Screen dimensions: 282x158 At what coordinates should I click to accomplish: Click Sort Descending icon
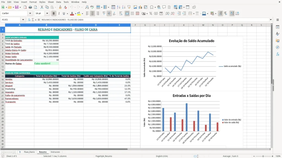click(x=124, y=7)
